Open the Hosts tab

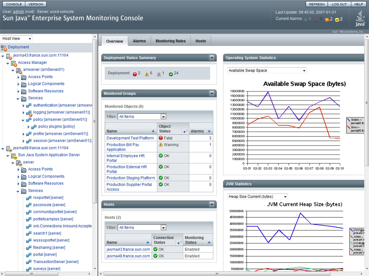[201, 41]
